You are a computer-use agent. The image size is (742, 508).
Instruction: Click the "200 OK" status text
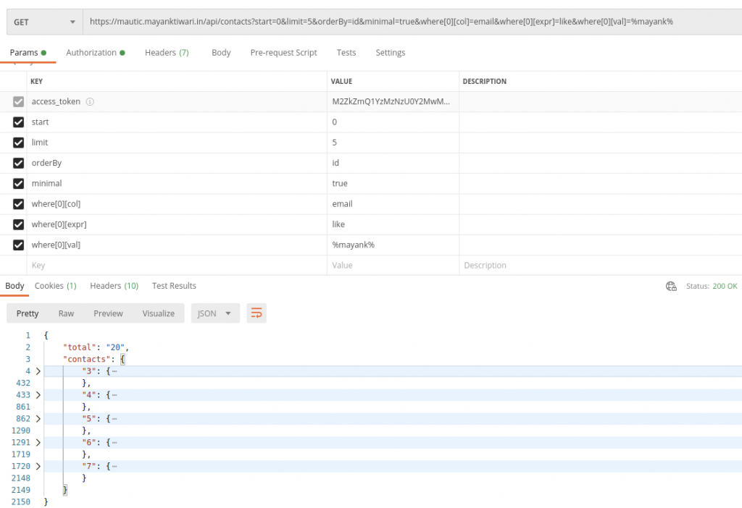725,286
